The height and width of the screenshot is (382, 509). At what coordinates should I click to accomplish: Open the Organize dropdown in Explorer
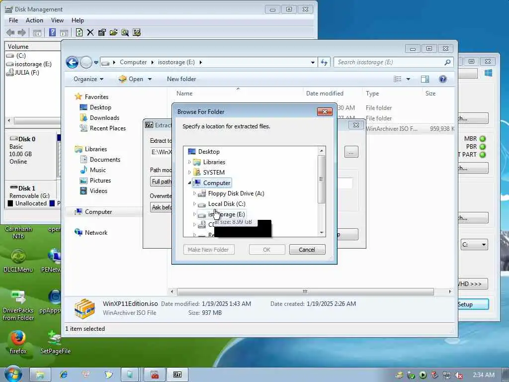click(88, 79)
